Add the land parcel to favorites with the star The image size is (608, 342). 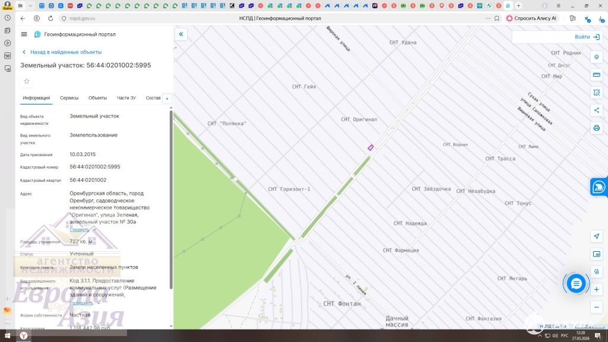26,81
